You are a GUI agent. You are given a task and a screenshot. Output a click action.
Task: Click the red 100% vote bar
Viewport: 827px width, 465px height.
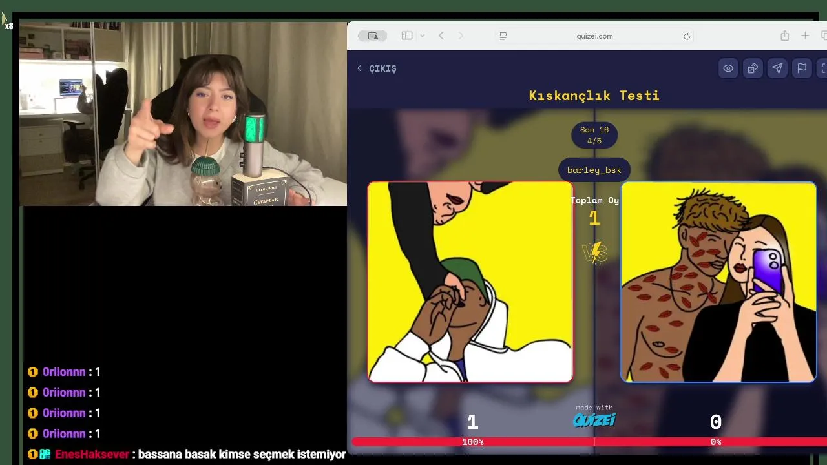[472, 442]
